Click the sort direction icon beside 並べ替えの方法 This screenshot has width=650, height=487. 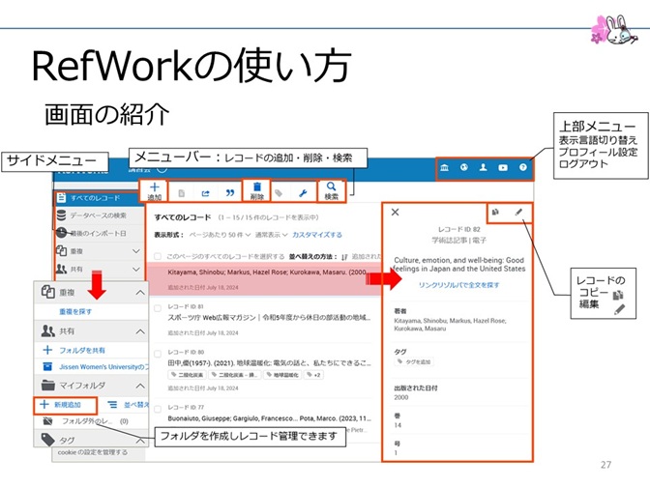click(344, 257)
